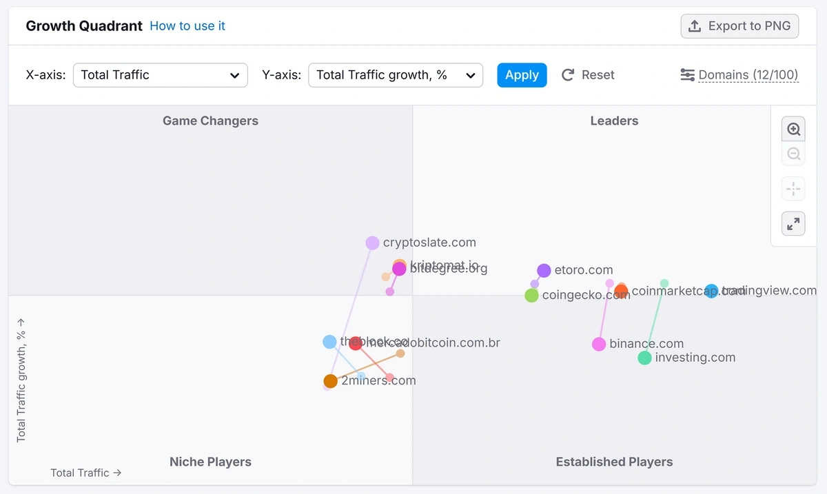
Task: Click the Total Traffic horizontal axis label
Action: click(x=86, y=473)
